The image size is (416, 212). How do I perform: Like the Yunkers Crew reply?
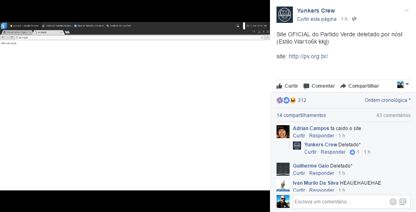click(310, 152)
